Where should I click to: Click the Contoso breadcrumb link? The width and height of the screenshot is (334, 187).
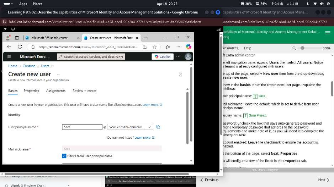click(x=29, y=66)
